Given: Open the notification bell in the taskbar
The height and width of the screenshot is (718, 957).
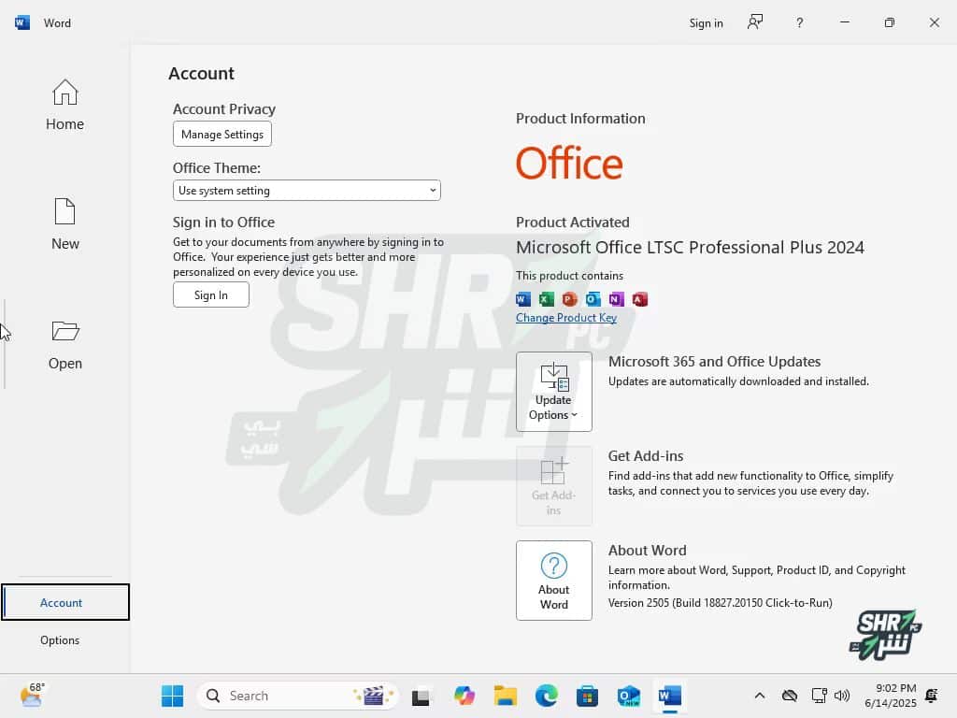Looking at the screenshot, I should pyautogui.click(x=932, y=696).
